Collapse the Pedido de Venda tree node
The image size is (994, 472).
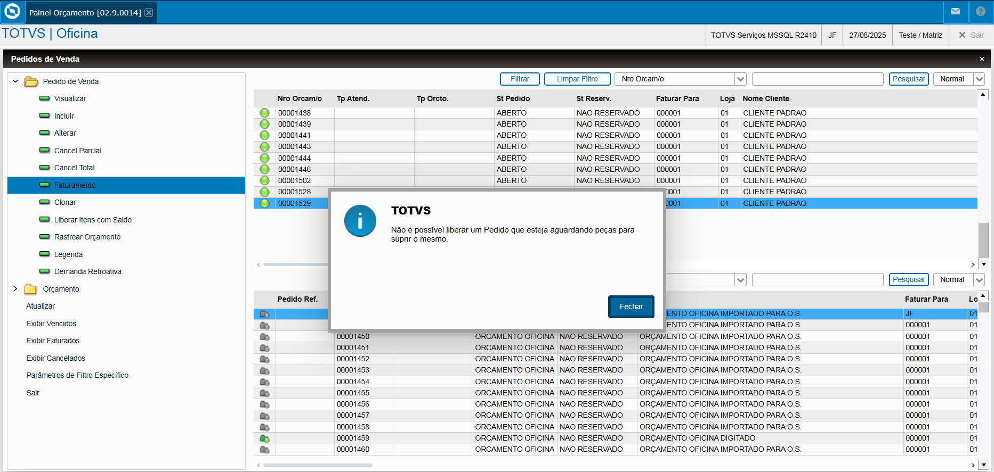[x=15, y=81]
